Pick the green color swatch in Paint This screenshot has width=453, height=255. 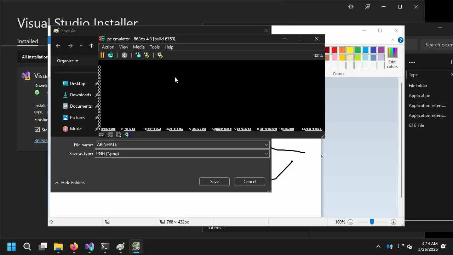click(x=358, y=50)
